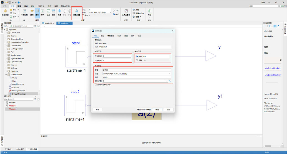Select the 步数 radio button in dialog
Screen dimensions: 287x154
pyautogui.click(x=137, y=60)
